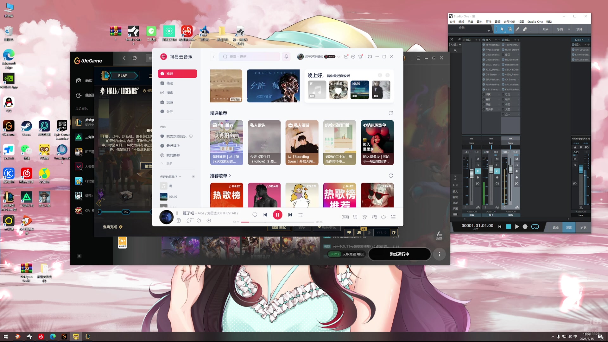The height and width of the screenshot is (342, 608).
Task: Open 走带控制 menu in Studio One
Action: click(x=509, y=22)
